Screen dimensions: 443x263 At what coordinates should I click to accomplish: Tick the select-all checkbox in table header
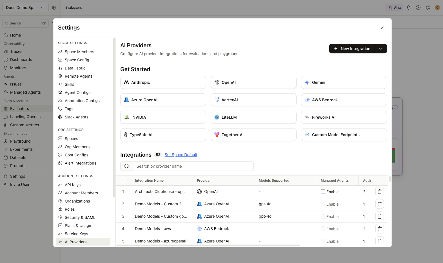123,180
